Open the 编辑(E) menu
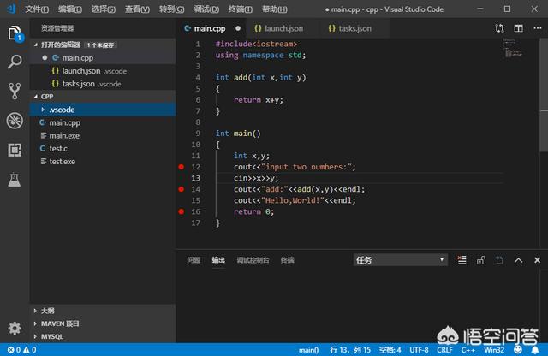The width and height of the screenshot is (548, 356). 70,9
